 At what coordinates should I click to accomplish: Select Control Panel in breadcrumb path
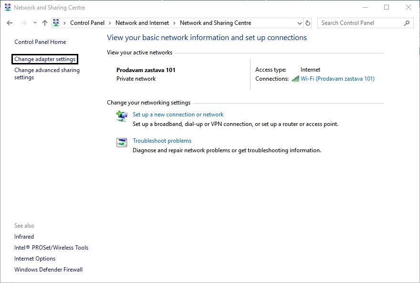[x=87, y=23]
